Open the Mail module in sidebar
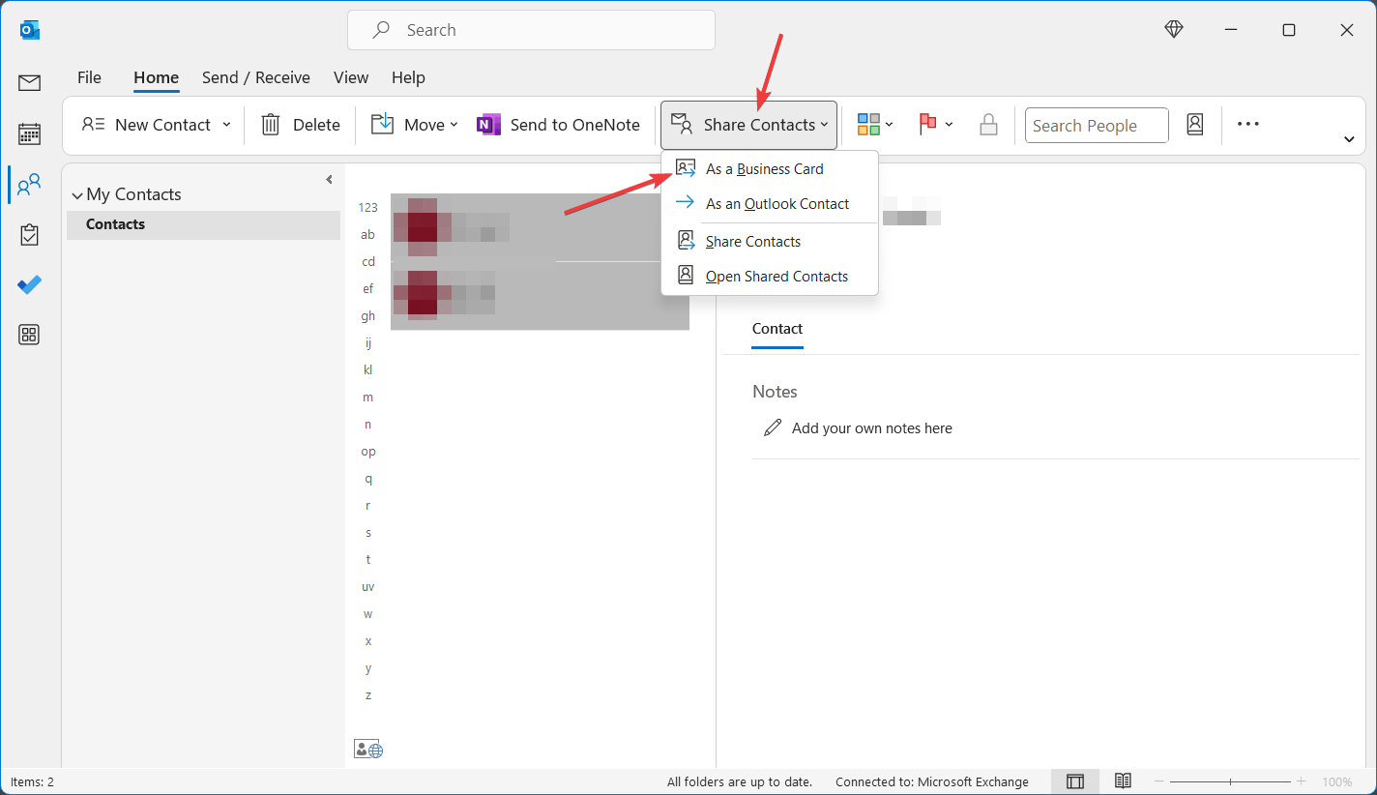 point(30,83)
